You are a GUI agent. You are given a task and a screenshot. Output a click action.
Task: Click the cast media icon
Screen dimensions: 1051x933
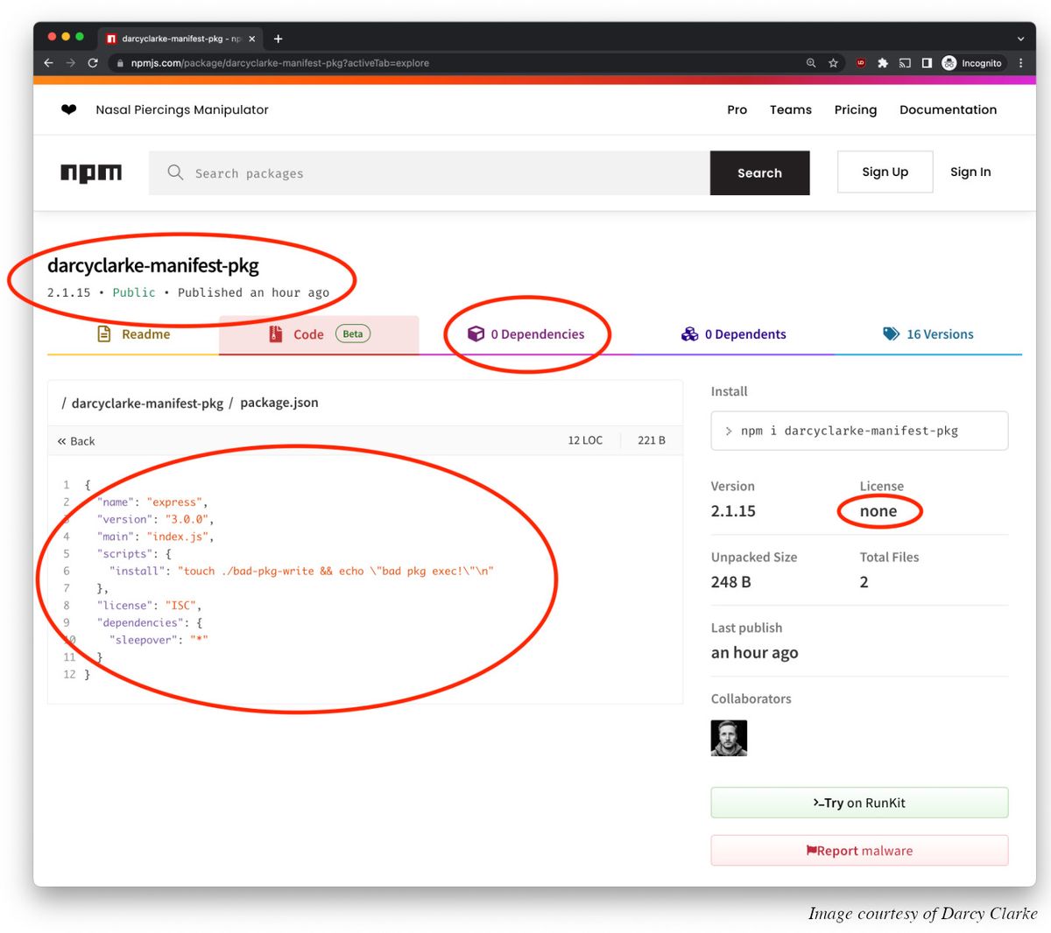[x=905, y=63]
